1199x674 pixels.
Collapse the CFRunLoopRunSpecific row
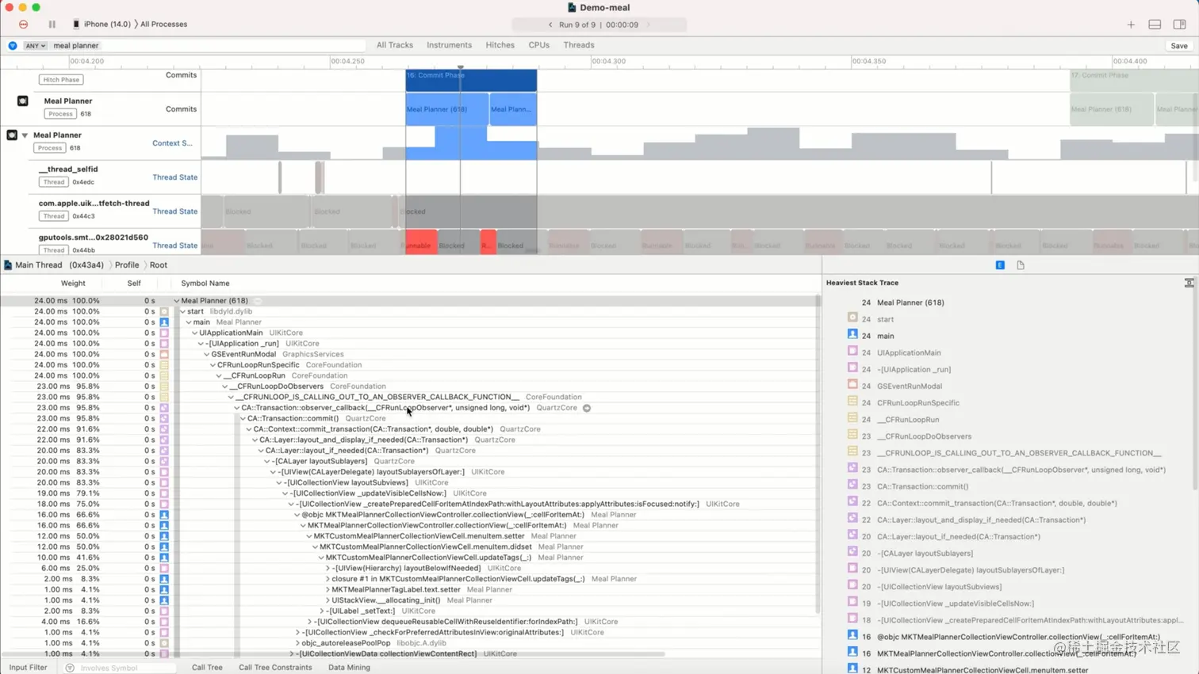tap(213, 365)
